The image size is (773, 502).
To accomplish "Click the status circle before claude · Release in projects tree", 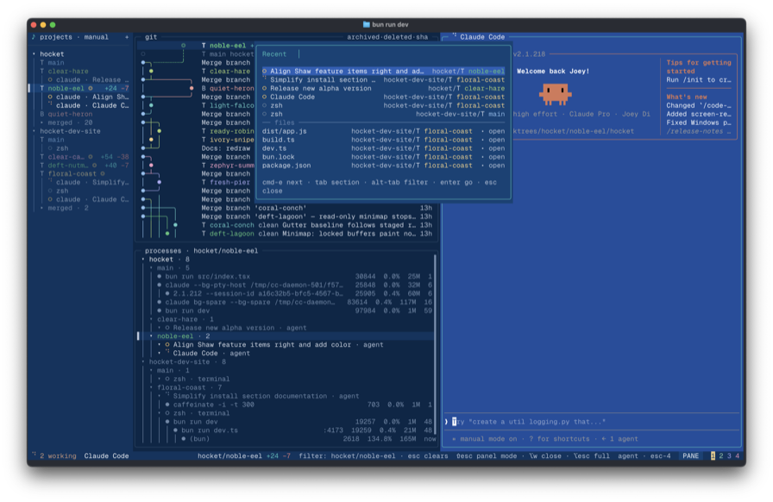I will pos(50,79).
